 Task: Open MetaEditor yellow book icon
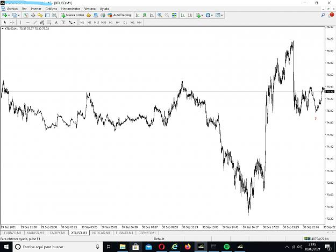click(89, 15)
